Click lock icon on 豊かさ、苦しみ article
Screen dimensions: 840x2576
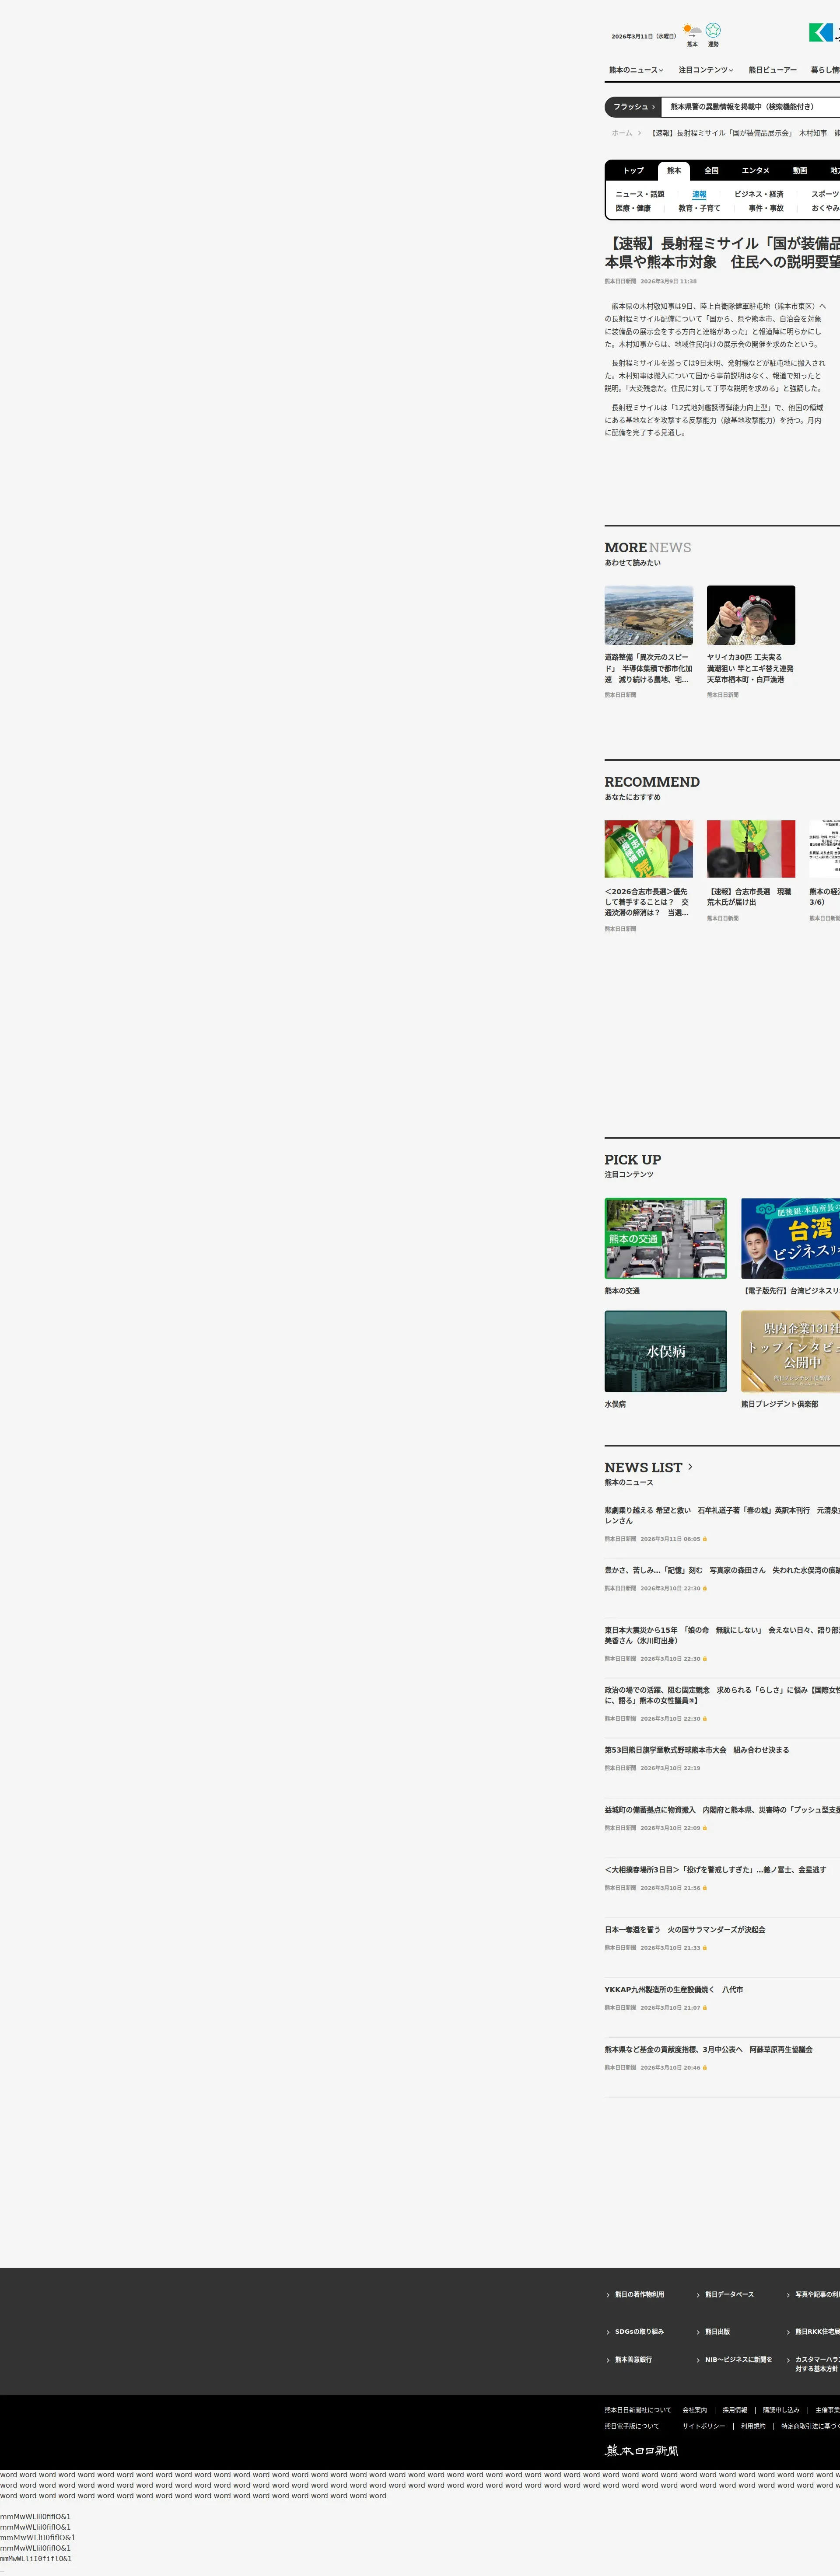705,1588
